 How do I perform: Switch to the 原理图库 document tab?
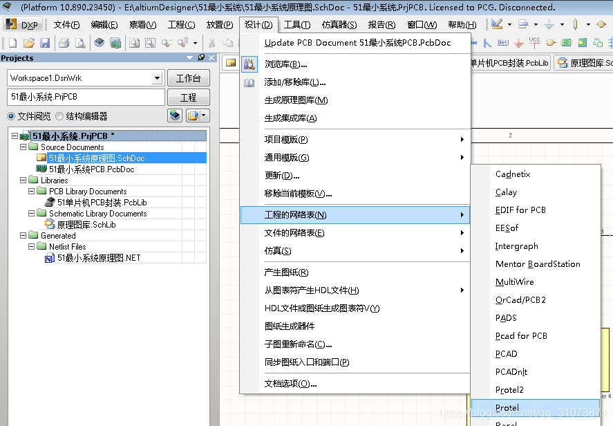587,63
